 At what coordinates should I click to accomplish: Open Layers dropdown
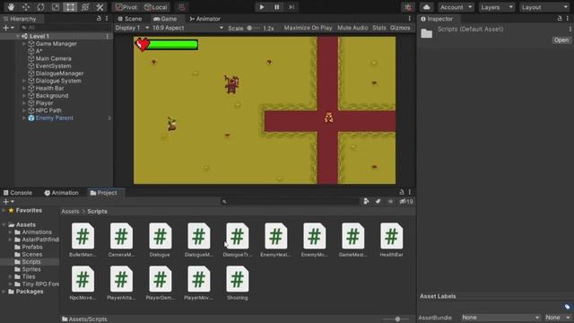tap(496, 7)
